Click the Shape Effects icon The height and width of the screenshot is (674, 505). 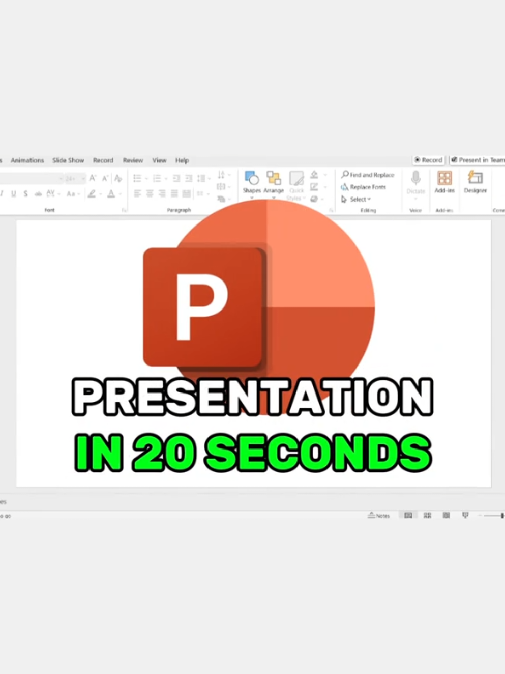[x=314, y=199]
